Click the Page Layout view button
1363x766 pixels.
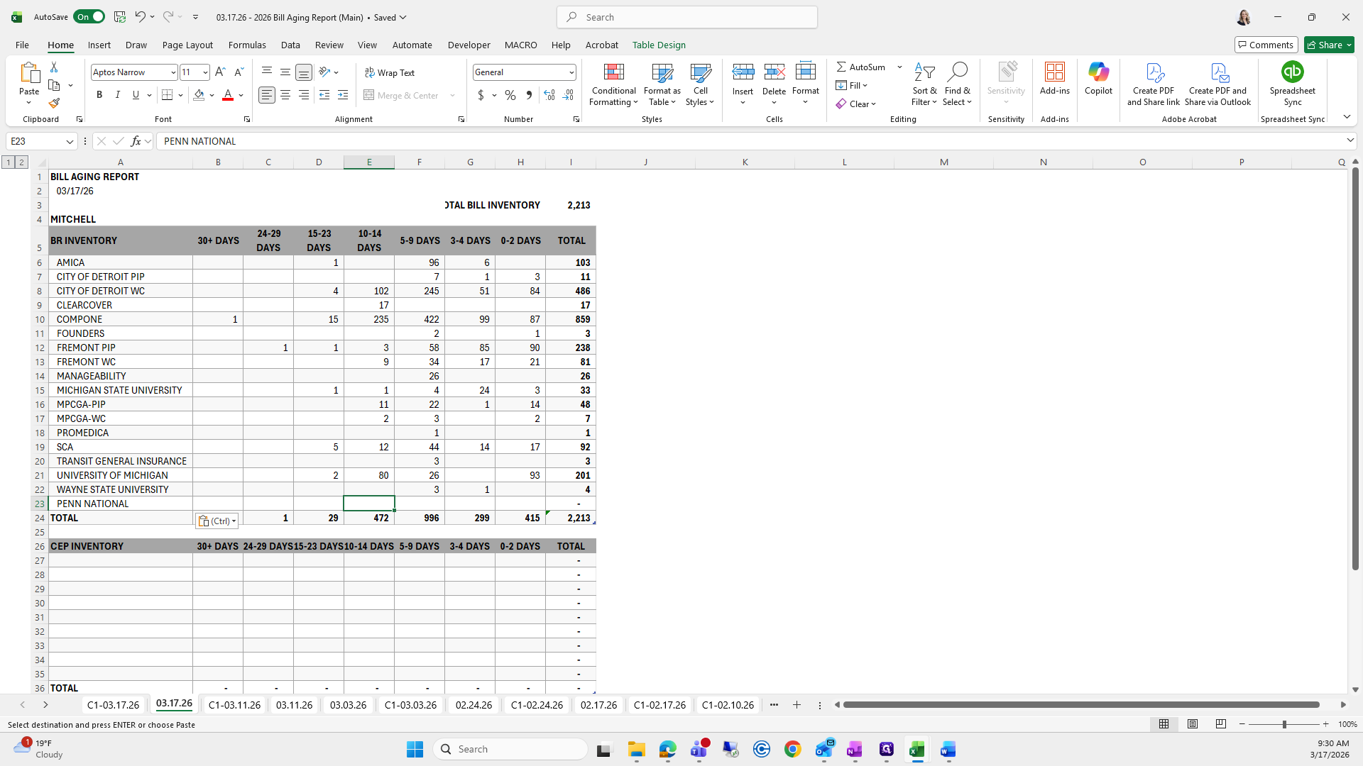1193,724
